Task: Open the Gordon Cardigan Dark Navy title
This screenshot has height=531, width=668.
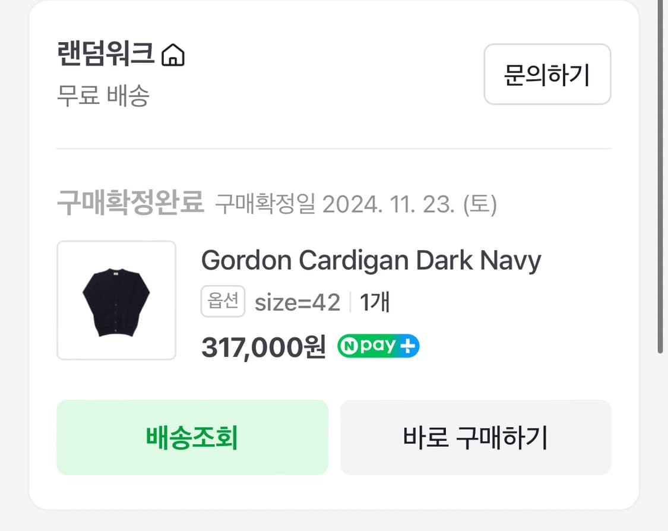Action: pyautogui.click(x=371, y=260)
